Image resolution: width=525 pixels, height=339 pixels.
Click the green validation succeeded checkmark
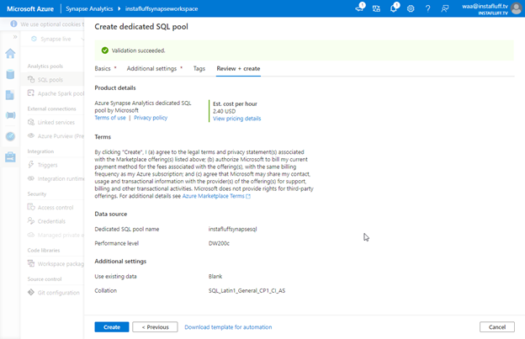(105, 50)
